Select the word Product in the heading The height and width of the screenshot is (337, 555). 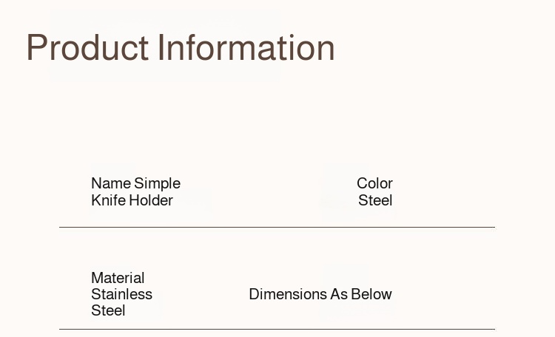[87, 48]
